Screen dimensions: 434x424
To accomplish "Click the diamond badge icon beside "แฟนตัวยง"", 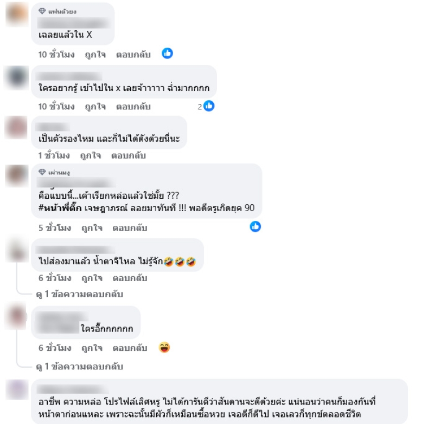I will (42, 11).
